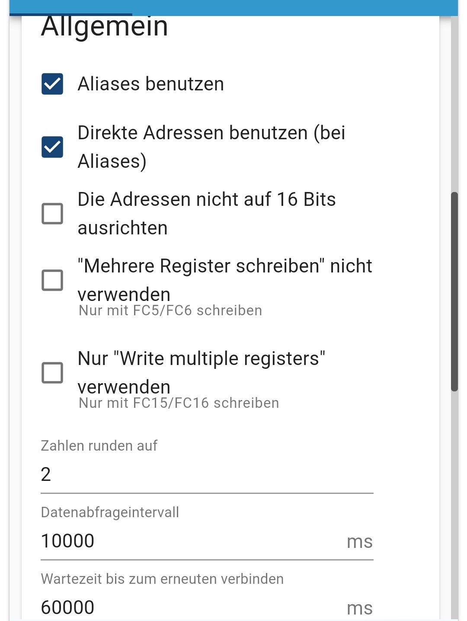Click "Die Adressen nicht auf 16 Bits" text
The image size is (467, 621).
(x=207, y=200)
